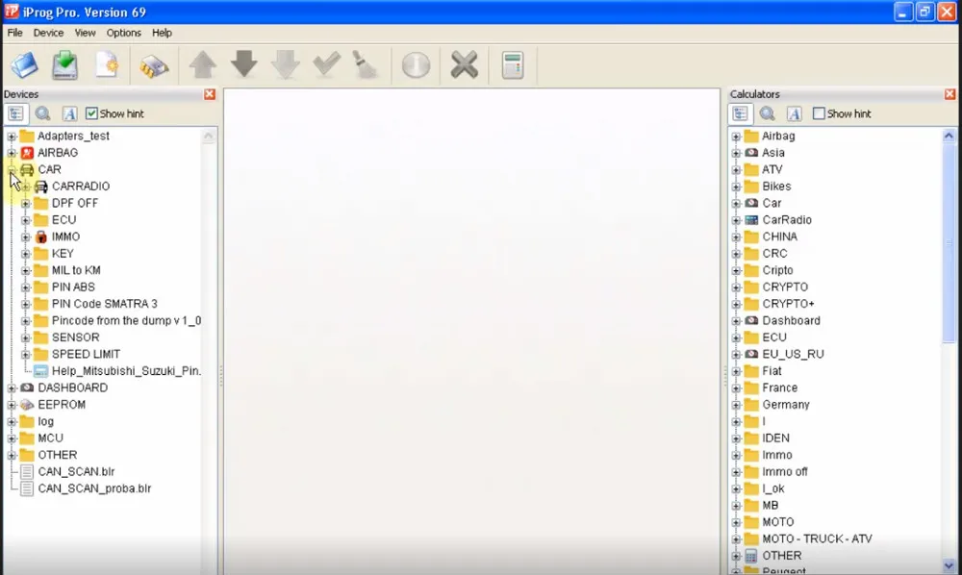Select MIL to KM folder

click(76, 270)
